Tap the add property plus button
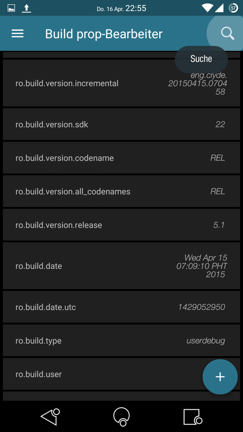 click(220, 377)
